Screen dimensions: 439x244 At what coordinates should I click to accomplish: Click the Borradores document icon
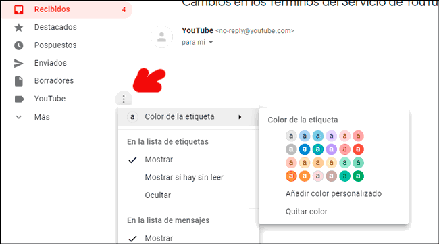pos(19,81)
